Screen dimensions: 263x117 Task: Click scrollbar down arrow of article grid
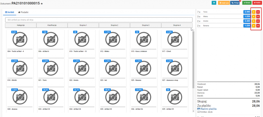pyautogui.click(x=193, y=111)
